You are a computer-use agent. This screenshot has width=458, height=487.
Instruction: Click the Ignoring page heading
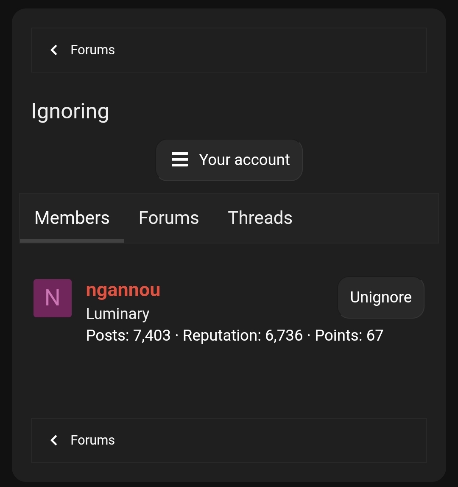tap(70, 112)
